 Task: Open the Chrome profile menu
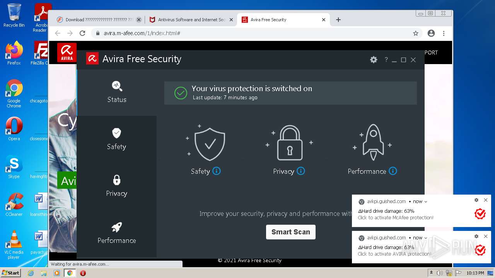(431, 33)
